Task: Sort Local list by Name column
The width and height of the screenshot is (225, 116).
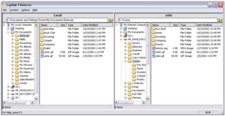Action: (48, 25)
